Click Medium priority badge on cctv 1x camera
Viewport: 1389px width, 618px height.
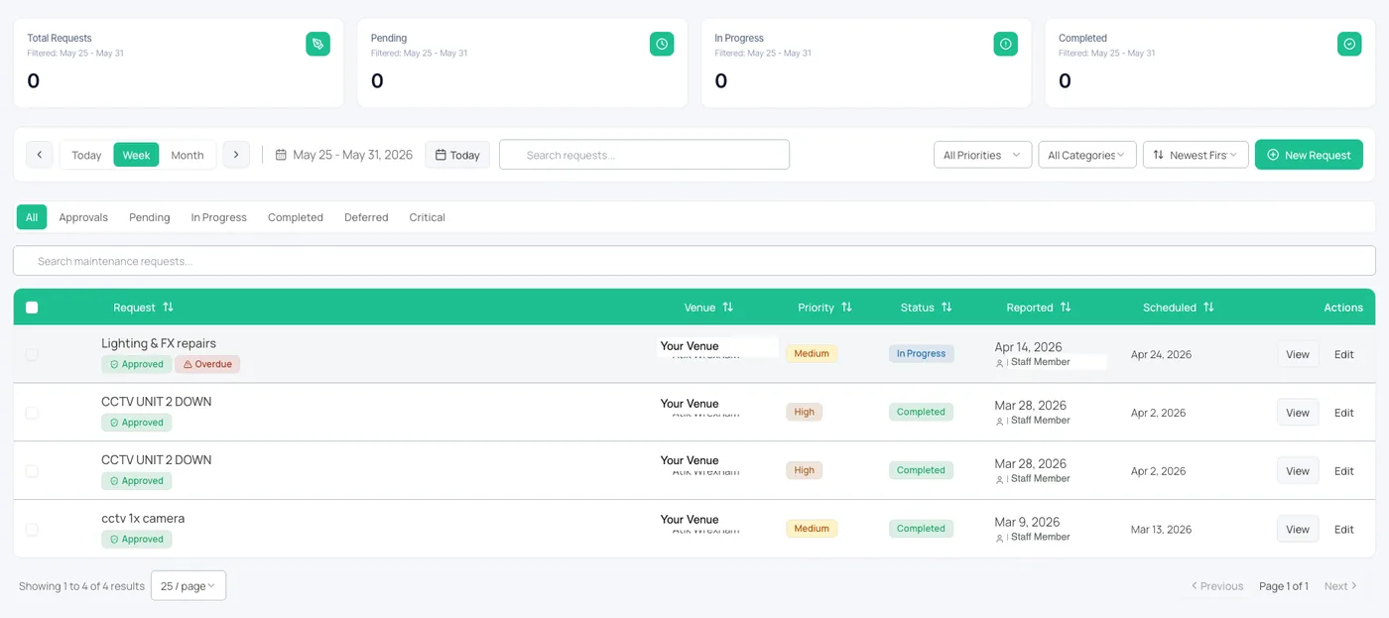pyautogui.click(x=812, y=529)
